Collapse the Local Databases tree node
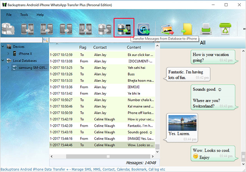The width and height of the screenshot is (246, 172). point(3,60)
